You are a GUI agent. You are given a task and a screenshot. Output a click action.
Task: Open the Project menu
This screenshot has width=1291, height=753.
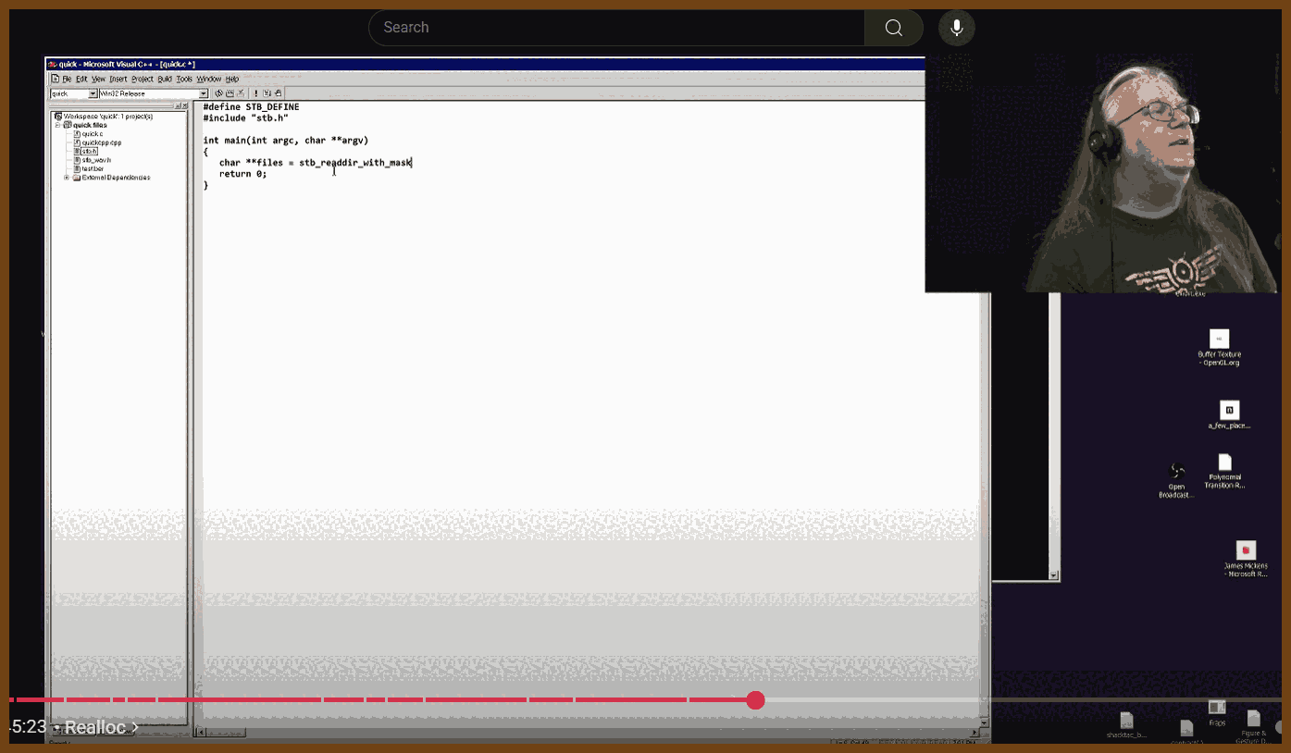click(x=142, y=80)
